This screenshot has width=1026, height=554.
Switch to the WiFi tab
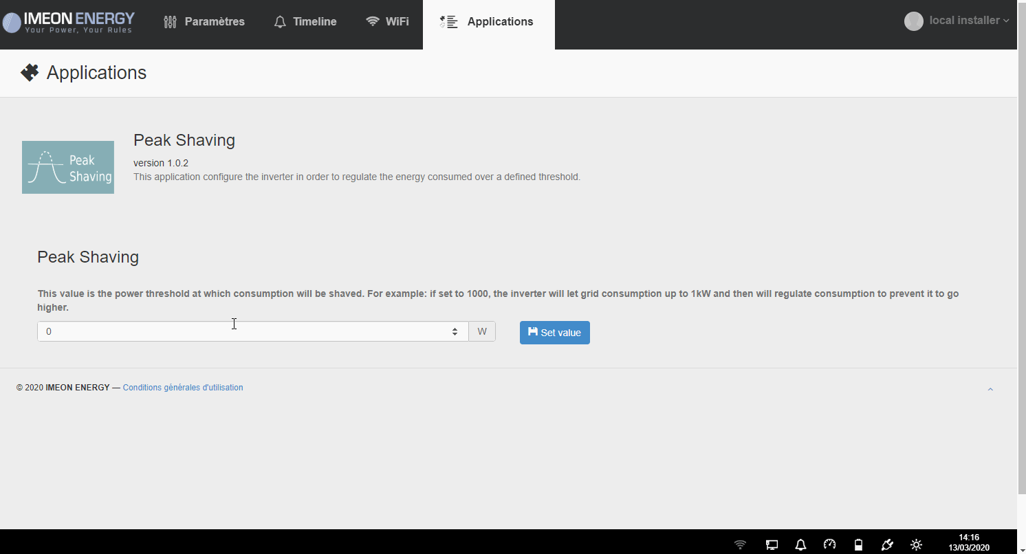(387, 22)
